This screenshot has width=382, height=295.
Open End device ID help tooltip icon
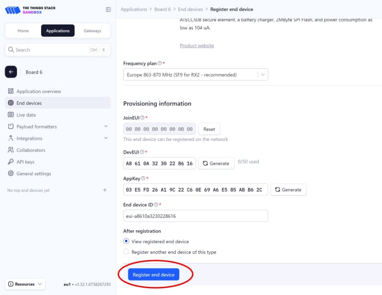pyautogui.click(x=156, y=205)
